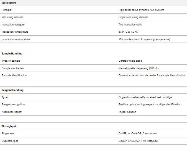The width and height of the screenshot is (187, 149).
Task: Select the Two incubation wells text
Action: pyautogui.click(x=130, y=25)
